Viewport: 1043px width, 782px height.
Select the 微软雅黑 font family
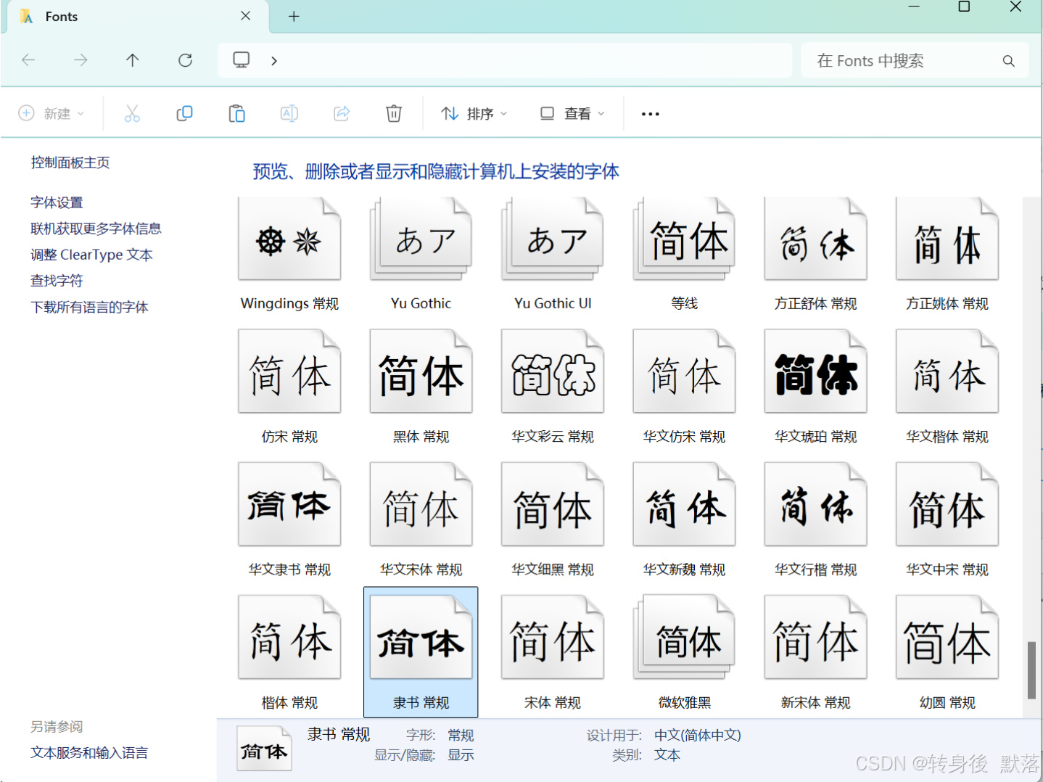click(x=684, y=652)
